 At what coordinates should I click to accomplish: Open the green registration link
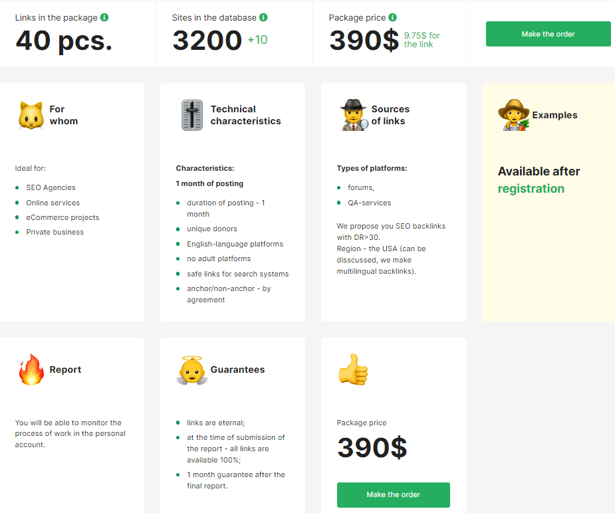point(531,189)
